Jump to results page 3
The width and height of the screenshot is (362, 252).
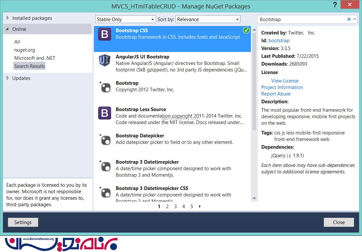(x=175, y=206)
